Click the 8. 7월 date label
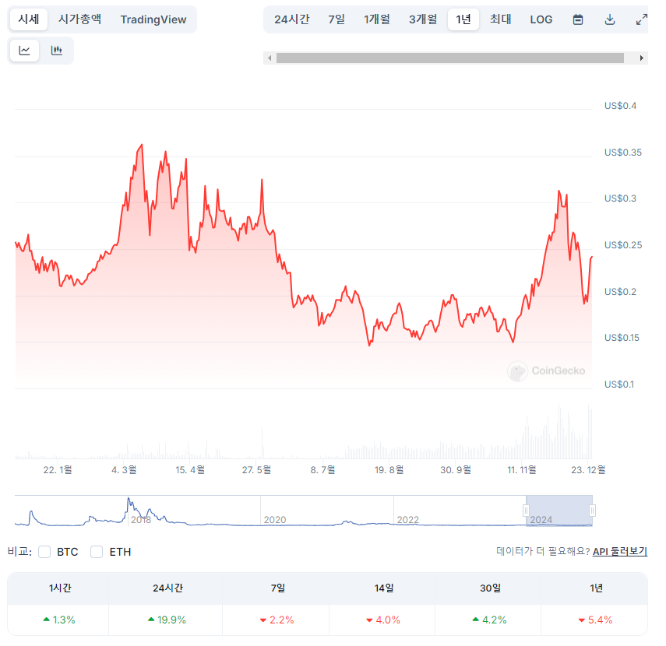Image resolution: width=666 pixels, height=646 pixels. click(x=322, y=470)
